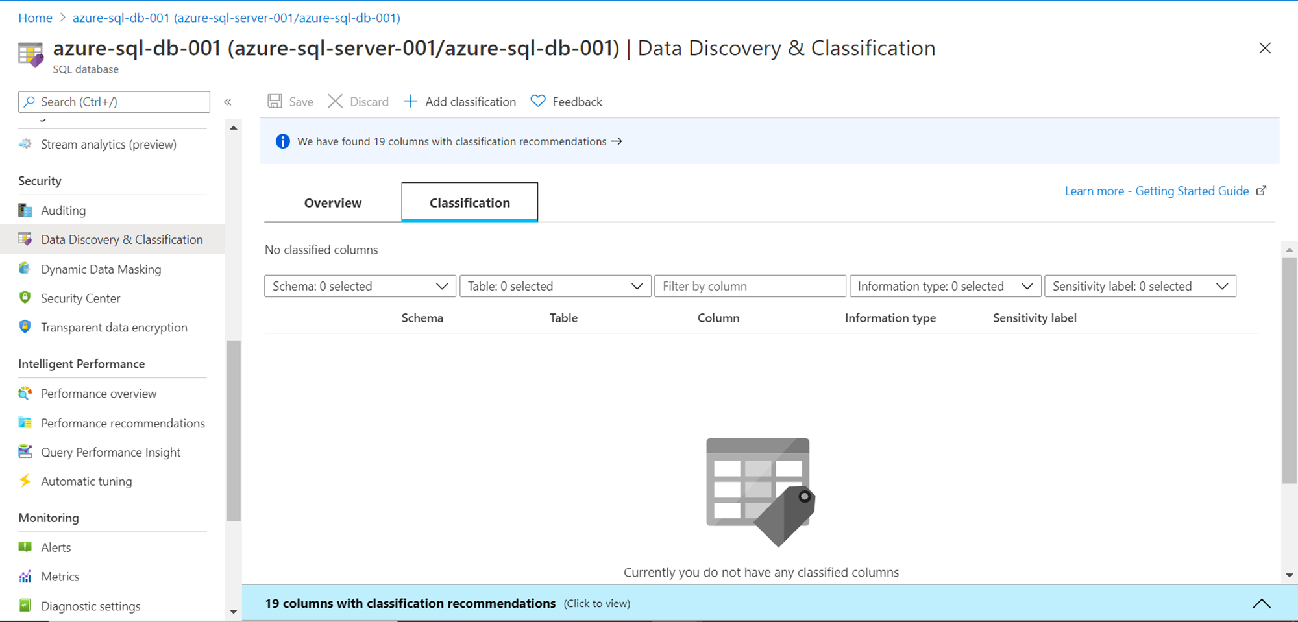Open the Information type filter dropdown

pos(946,286)
